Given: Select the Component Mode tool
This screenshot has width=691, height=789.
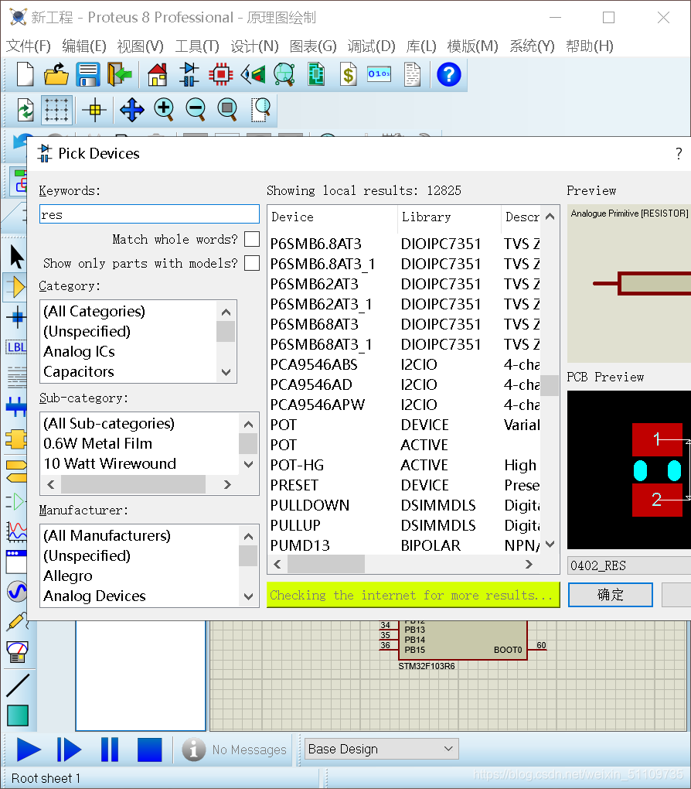Looking at the screenshot, I should 16,287.
